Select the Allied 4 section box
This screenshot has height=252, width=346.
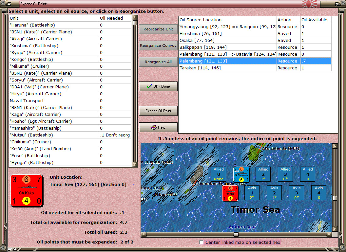pos(308,174)
